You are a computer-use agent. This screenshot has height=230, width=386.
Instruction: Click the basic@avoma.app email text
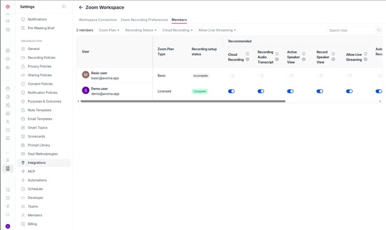point(105,78)
